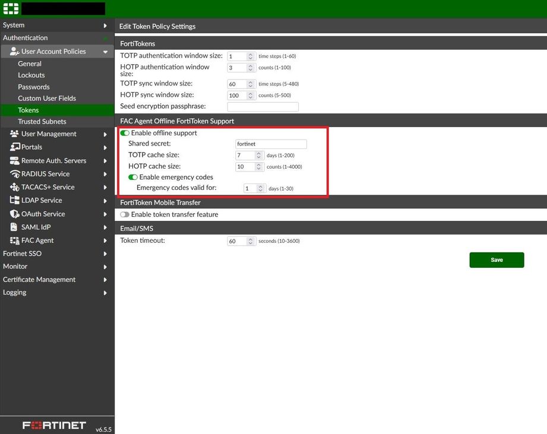
Task: Click the Fortinet grid logo icon
Action: pyautogui.click(x=11, y=9)
